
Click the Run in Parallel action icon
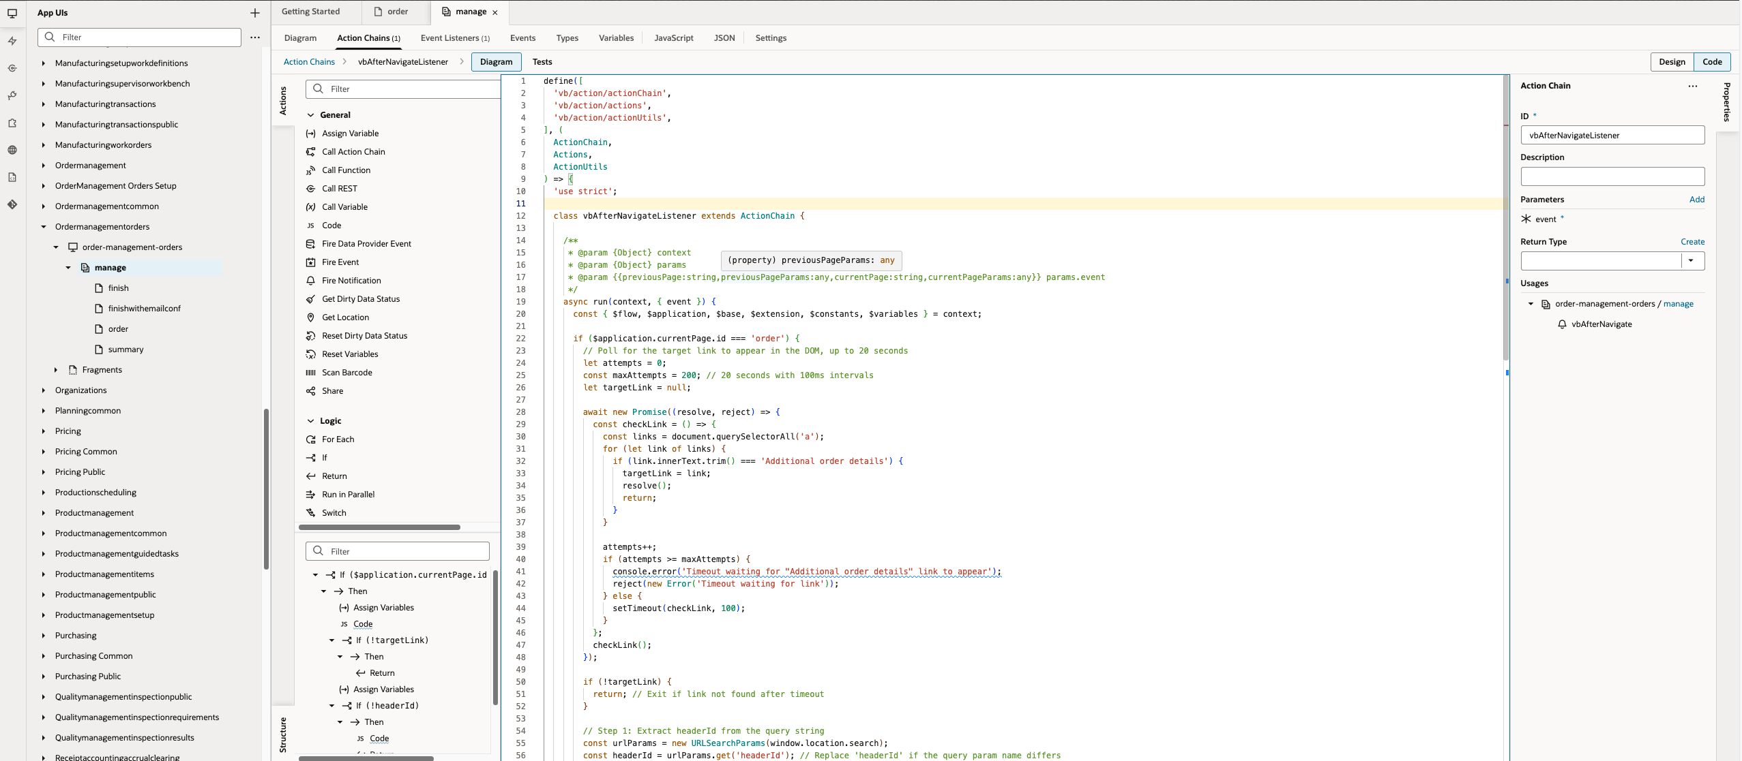point(310,495)
